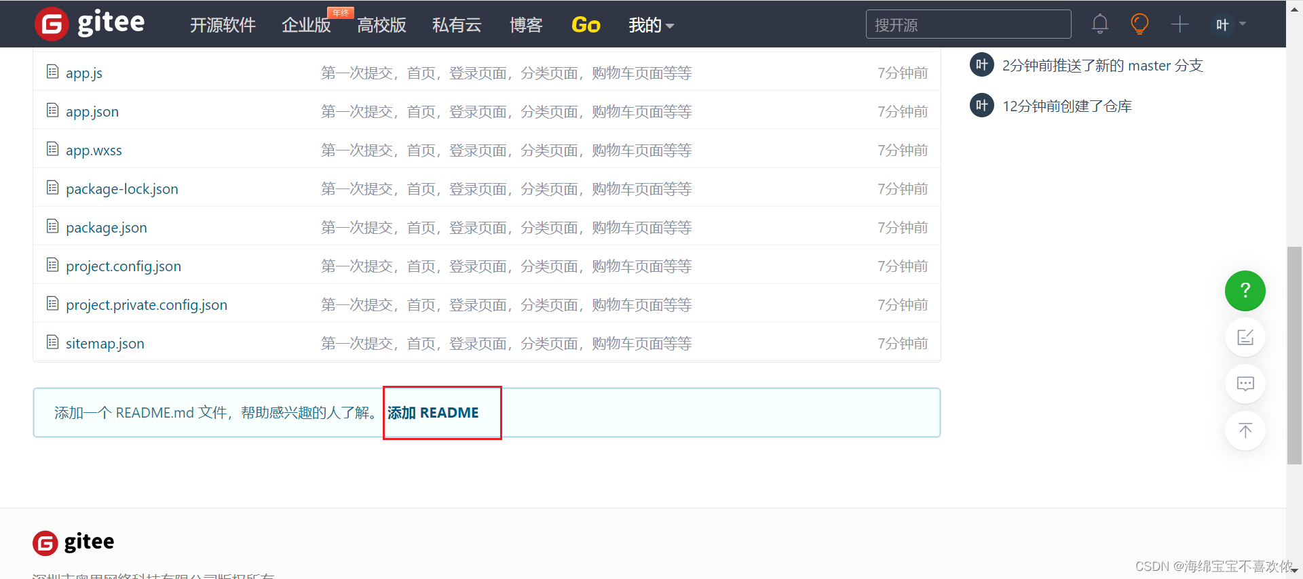Click the 2分钟前推送了新的 master 分支 text
This screenshot has height=579, width=1303.
point(1103,66)
